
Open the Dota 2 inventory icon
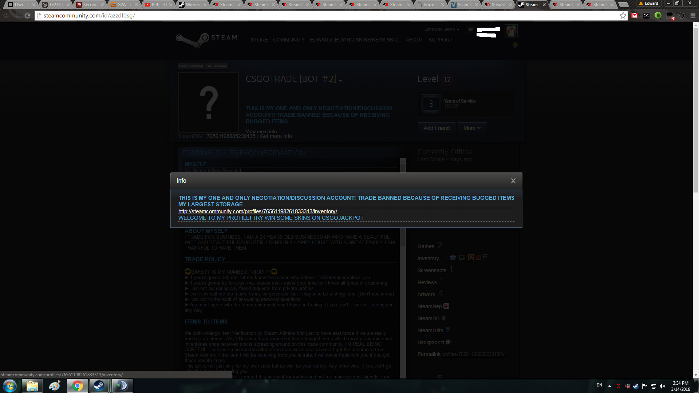tap(478, 257)
